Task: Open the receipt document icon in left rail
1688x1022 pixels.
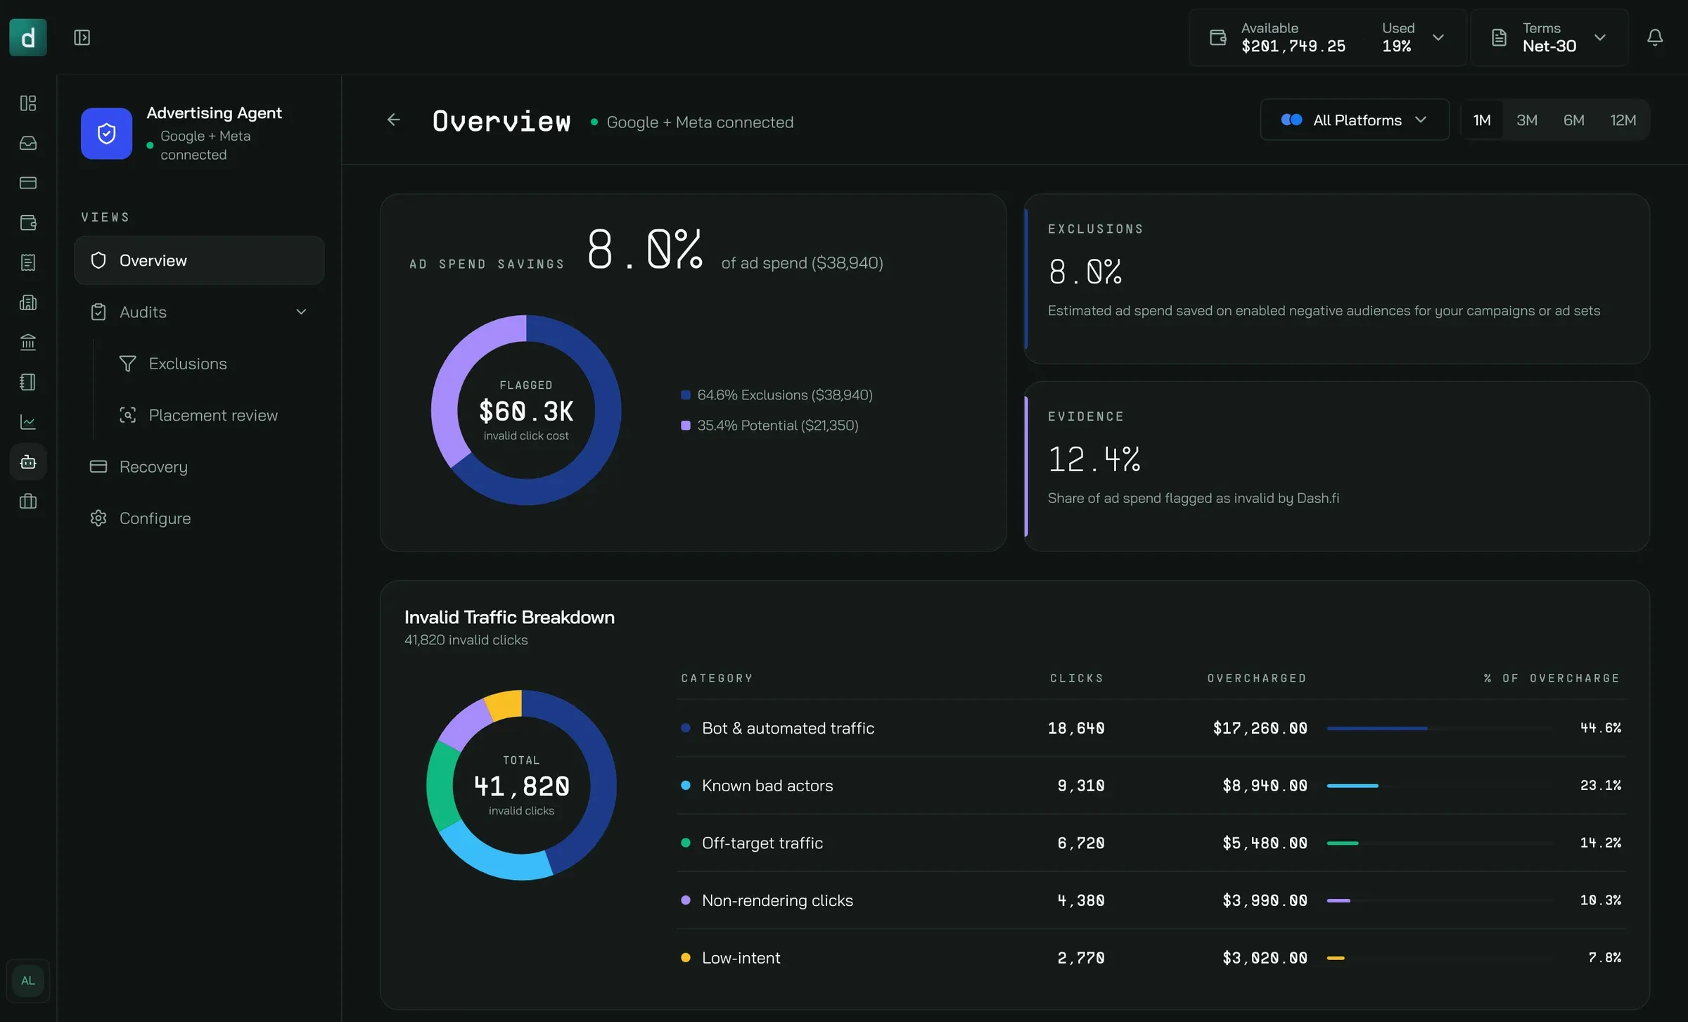Action: [28, 262]
